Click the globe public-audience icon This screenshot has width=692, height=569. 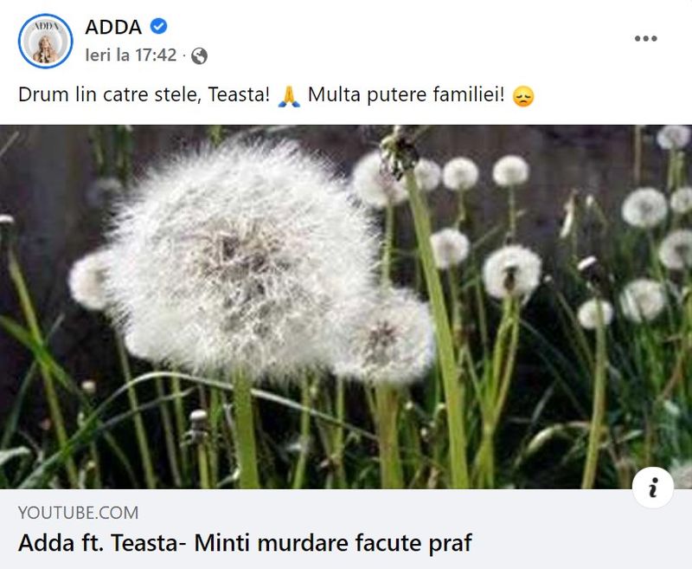point(200,56)
